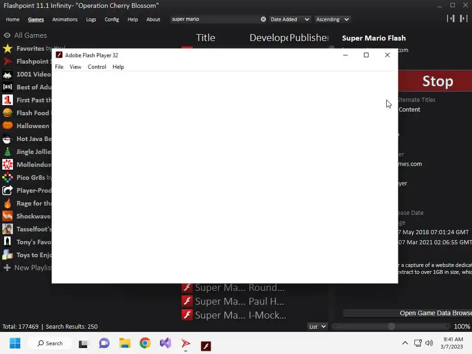Image resolution: width=472 pixels, height=354 pixels.
Task: Open Flash Player File menu
Action: tap(59, 67)
